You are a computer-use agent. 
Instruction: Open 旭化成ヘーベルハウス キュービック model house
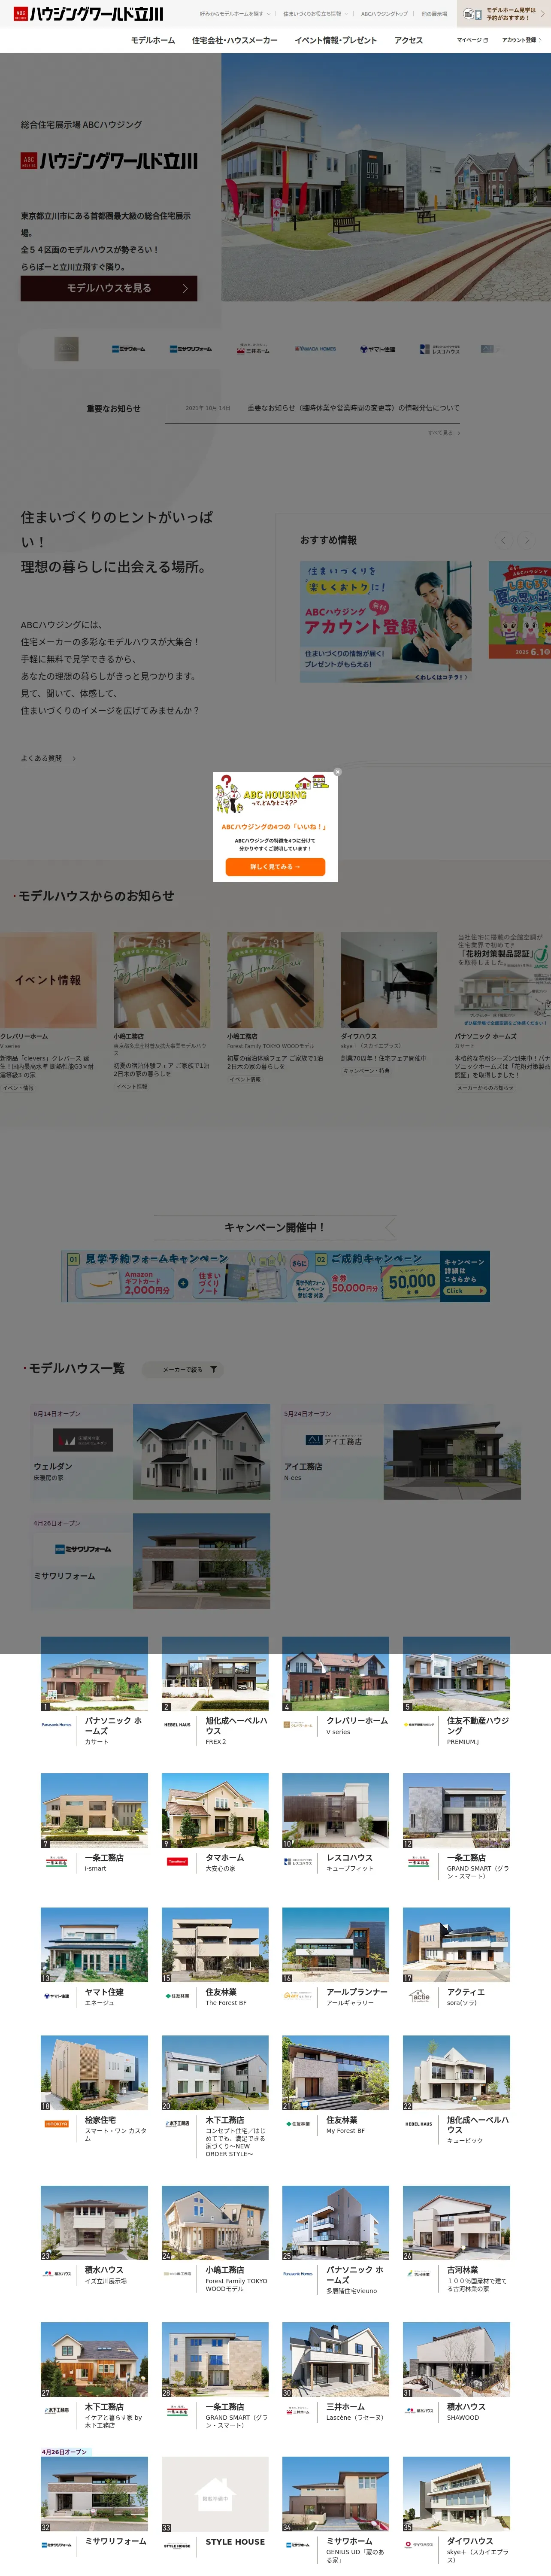pyautogui.click(x=457, y=2091)
